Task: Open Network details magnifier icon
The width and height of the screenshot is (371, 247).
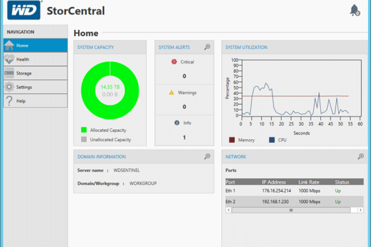Action: click(361, 156)
